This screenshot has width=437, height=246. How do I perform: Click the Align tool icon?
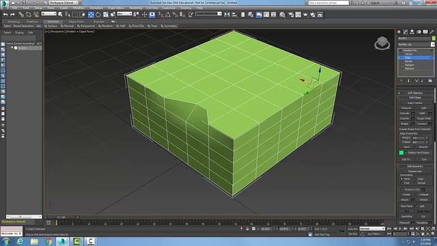point(234,14)
